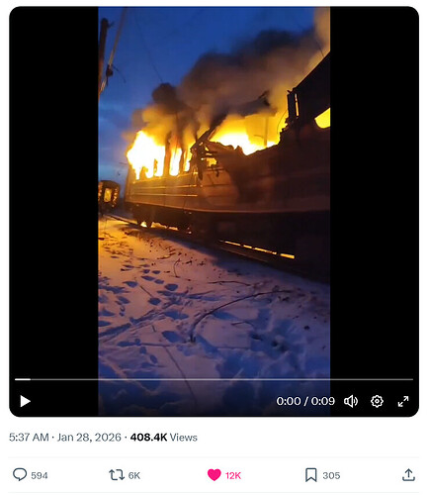Repost using the retweet arrows icon
The height and width of the screenshot is (495, 430).
point(117,475)
